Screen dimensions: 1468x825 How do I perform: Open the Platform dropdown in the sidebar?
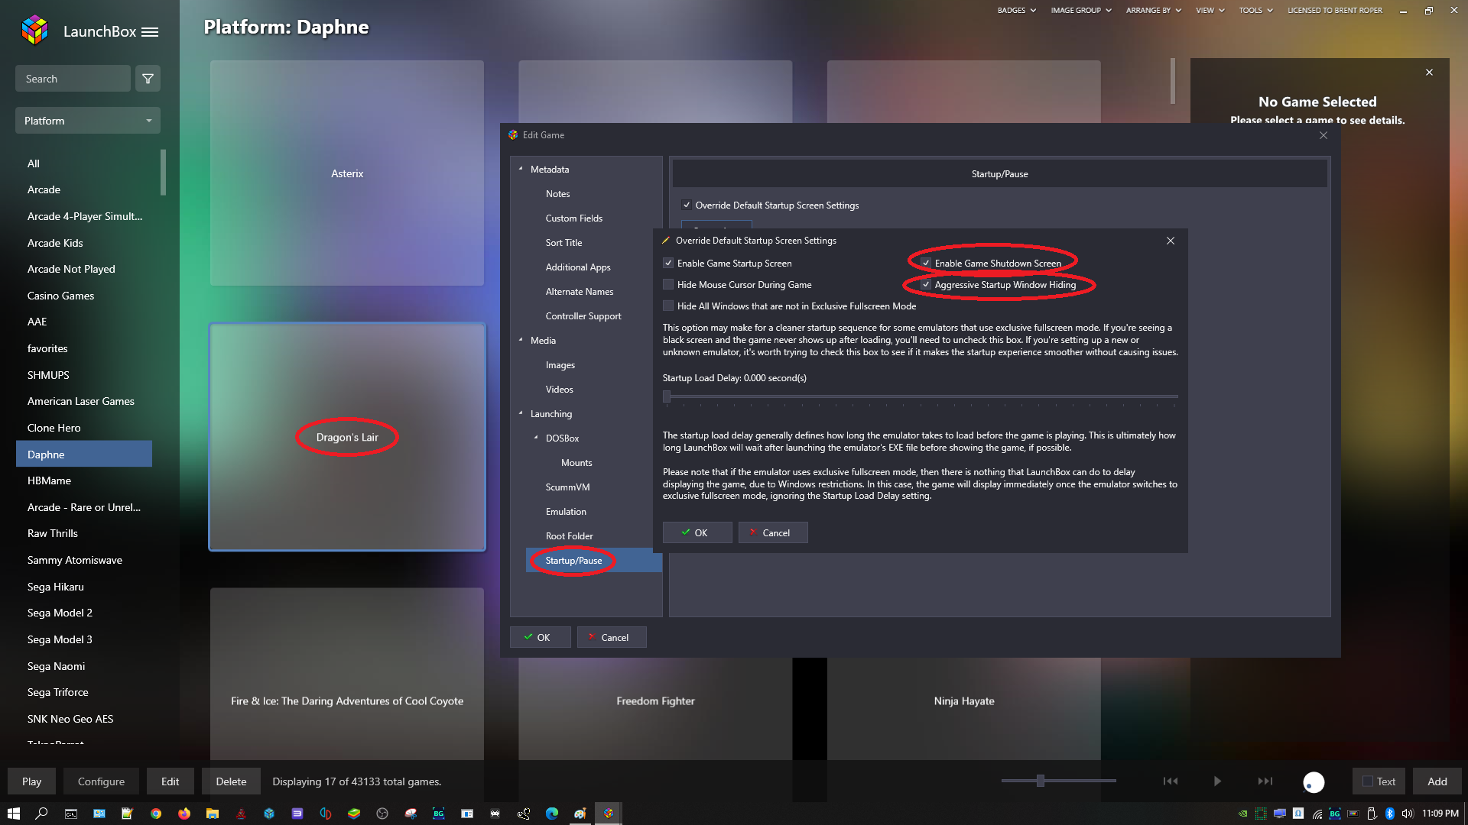pos(88,121)
